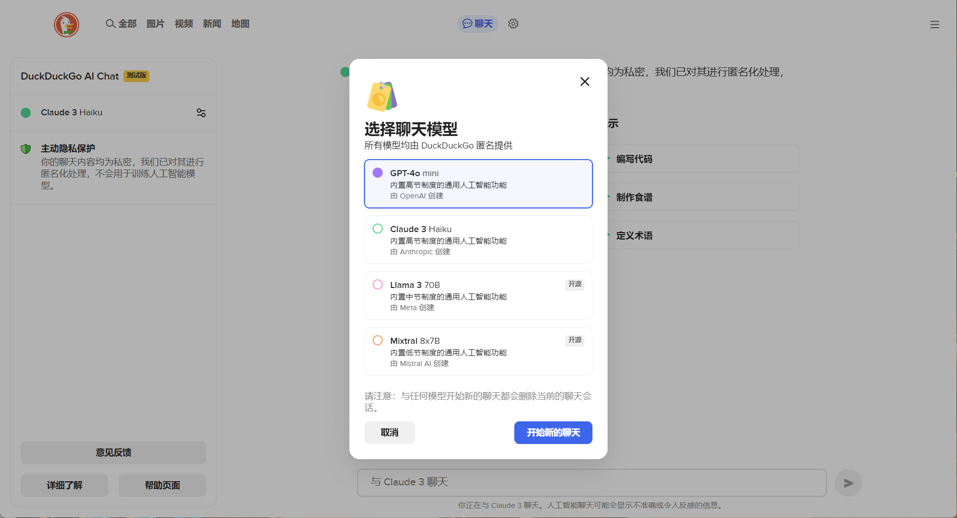Click the 开源 tag on Llama 3 70B
This screenshot has height=518, width=957.
575,284
